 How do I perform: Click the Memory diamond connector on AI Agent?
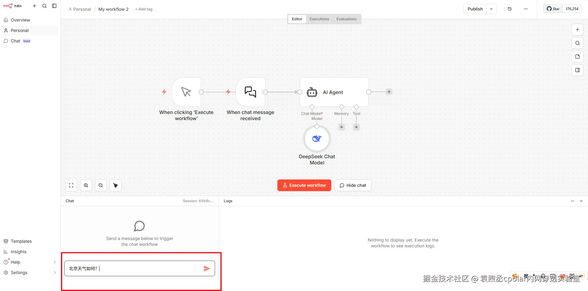342,107
